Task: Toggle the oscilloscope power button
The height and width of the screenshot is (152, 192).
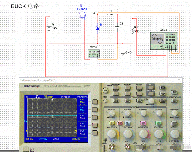Action: click(x=25, y=149)
